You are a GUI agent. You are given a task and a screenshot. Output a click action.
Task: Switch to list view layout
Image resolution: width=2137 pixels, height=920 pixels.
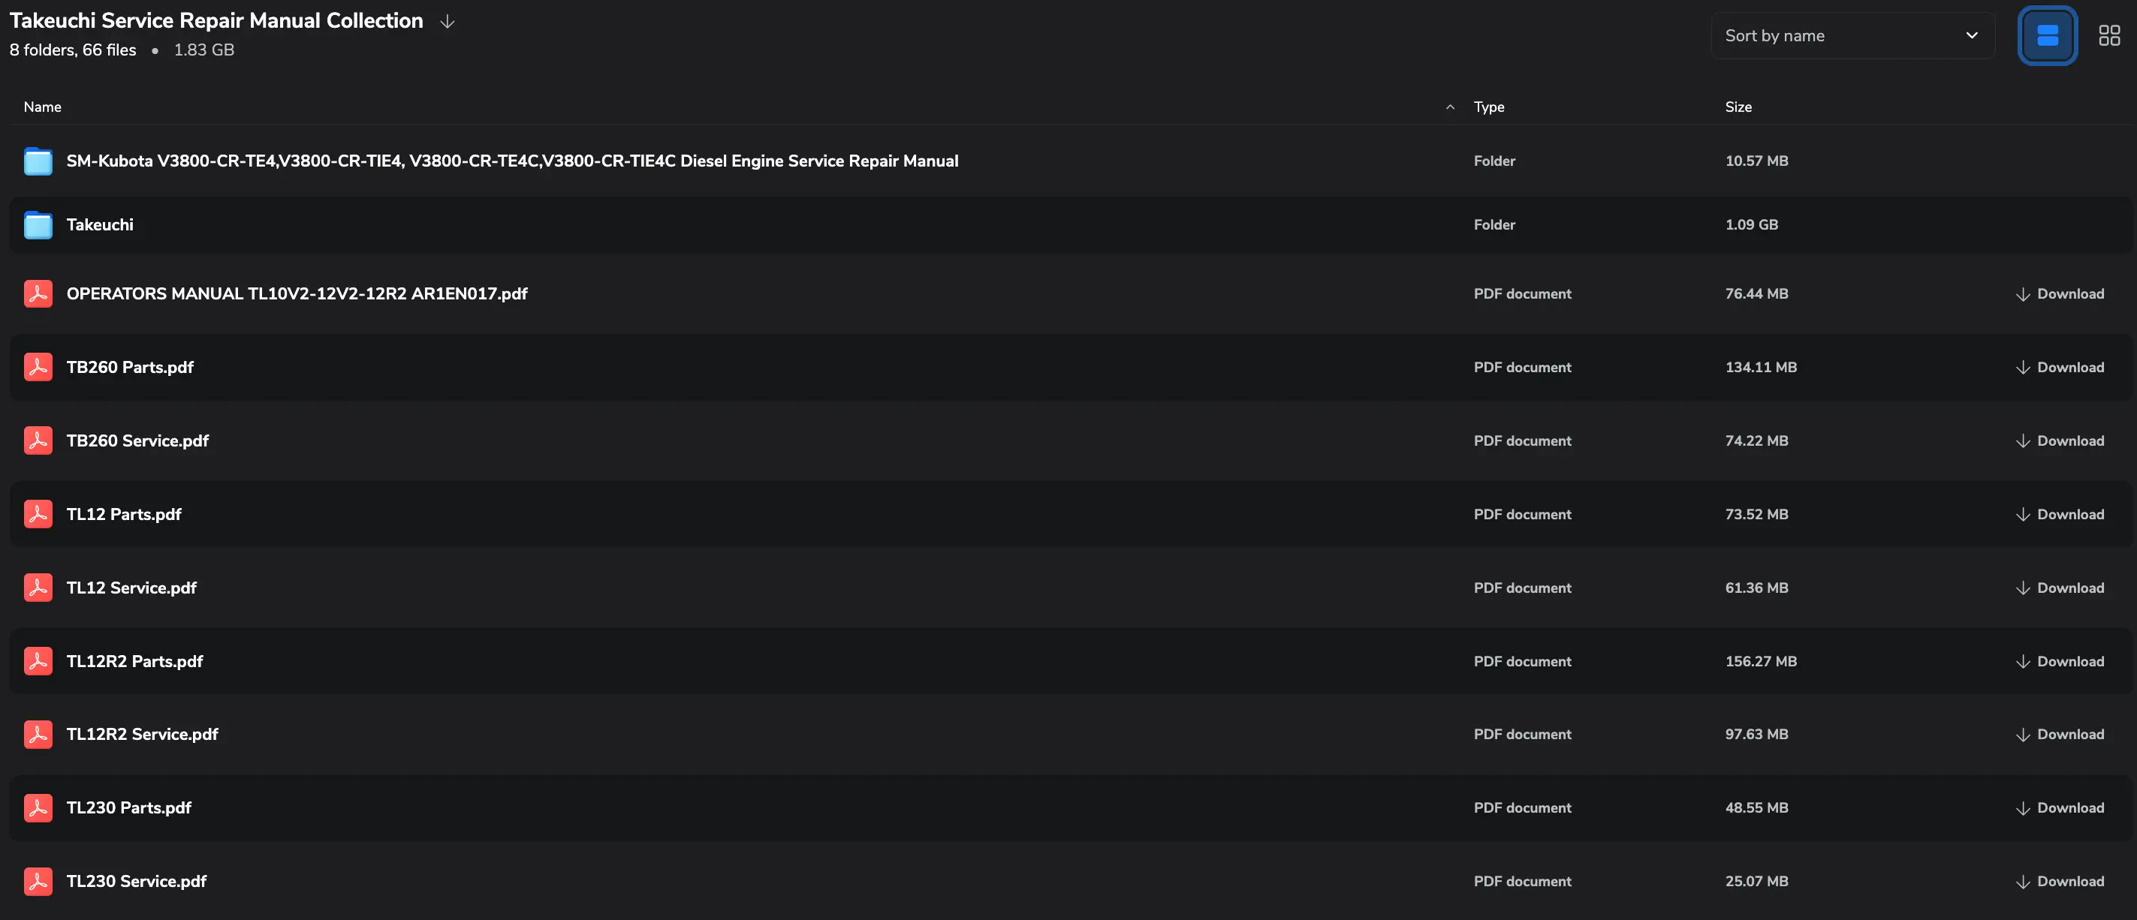(2047, 35)
